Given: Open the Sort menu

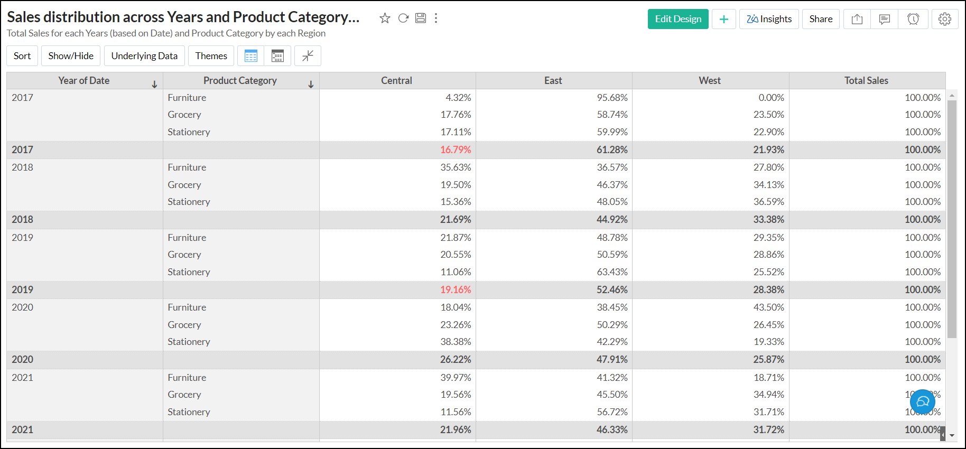Looking at the screenshot, I should (22, 56).
